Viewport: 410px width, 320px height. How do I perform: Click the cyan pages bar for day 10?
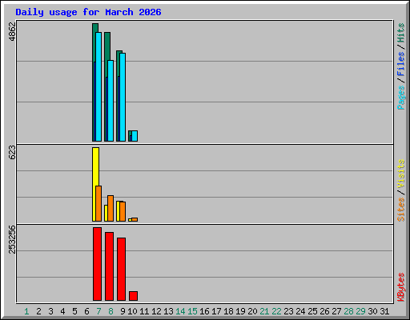[135, 136]
